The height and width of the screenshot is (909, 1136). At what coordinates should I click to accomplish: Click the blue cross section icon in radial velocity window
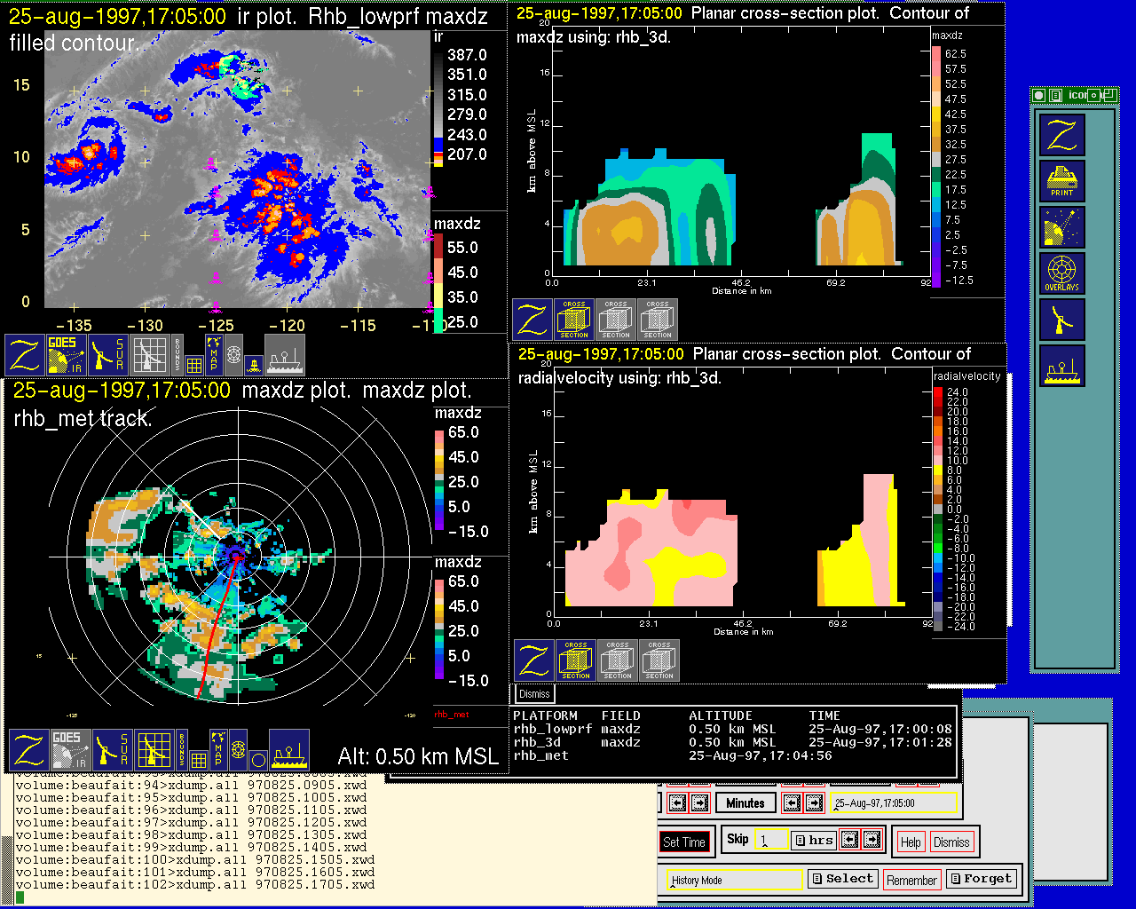point(576,660)
